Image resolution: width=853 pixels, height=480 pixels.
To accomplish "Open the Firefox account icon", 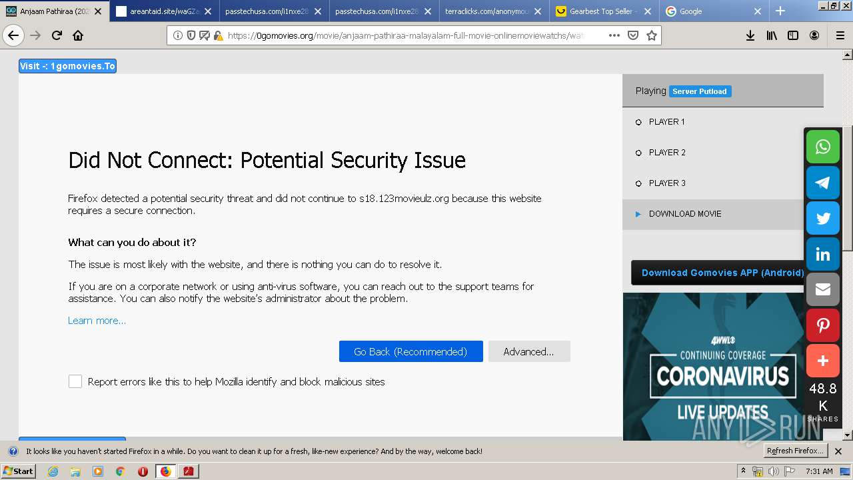I will click(x=814, y=35).
